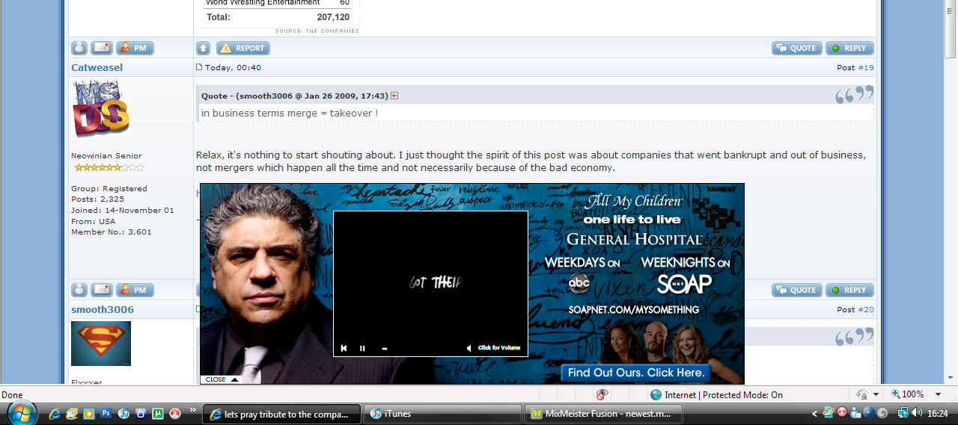
Task: Open the zoom level dropdown arrow
Action: 938,394
